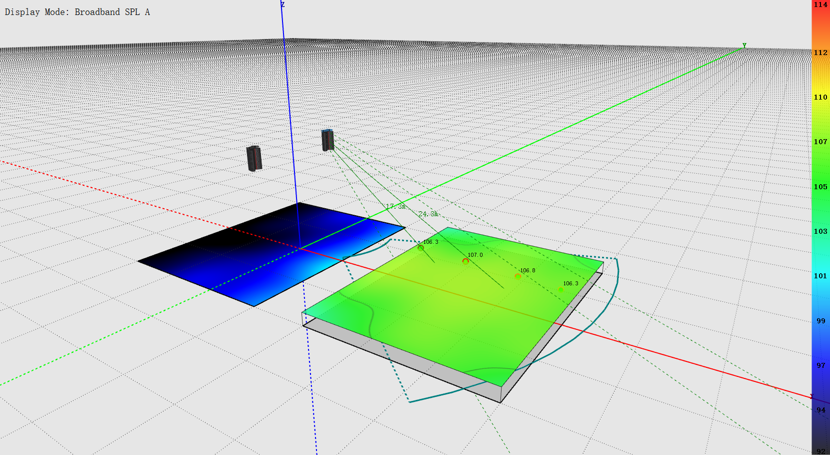Click the 99 value on the color scale
830x455 pixels.
point(821,321)
